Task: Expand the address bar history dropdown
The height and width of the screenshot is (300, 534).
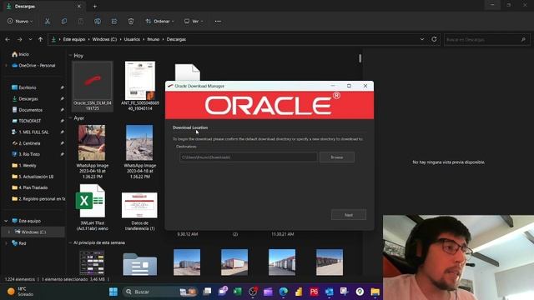Action: (x=422, y=39)
